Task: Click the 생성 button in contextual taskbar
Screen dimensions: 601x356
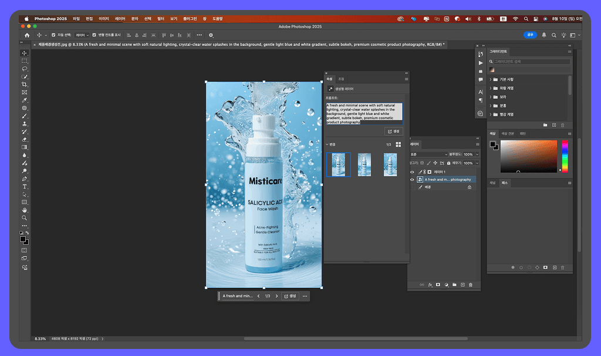Action: [290, 296]
